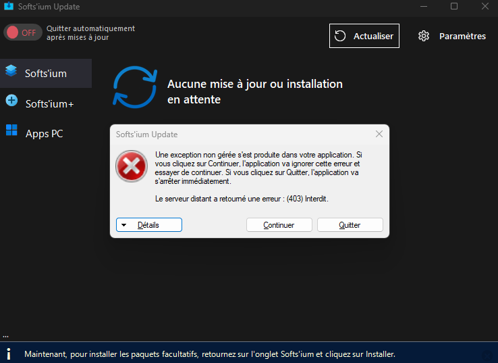Image resolution: width=498 pixels, height=363 pixels.
Task: Select the Softs'ium+ sidebar tab
Action: (46, 103)
